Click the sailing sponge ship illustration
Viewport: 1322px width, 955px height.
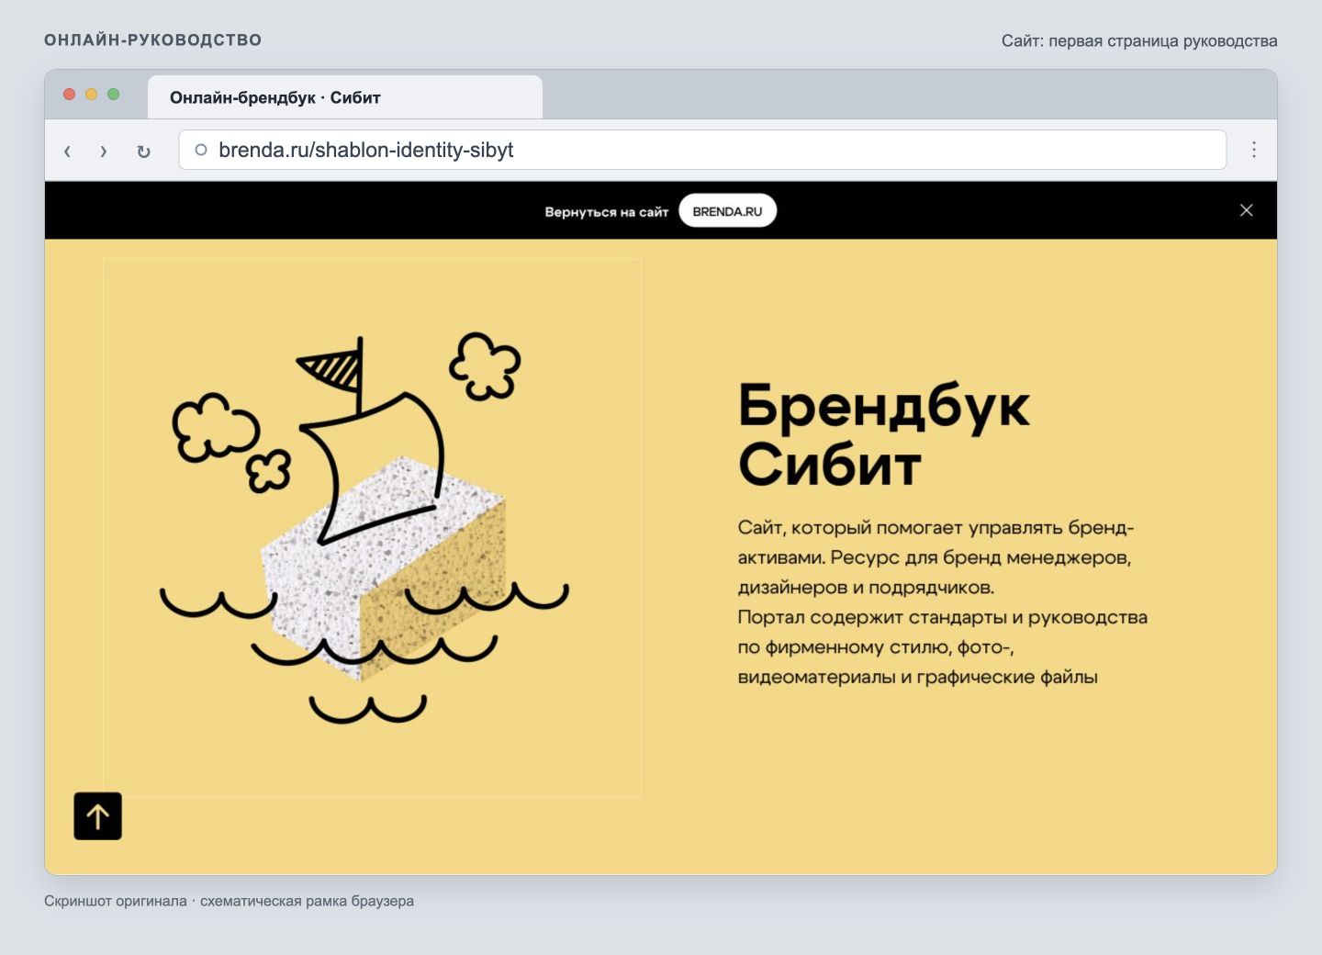pos(364,529)
